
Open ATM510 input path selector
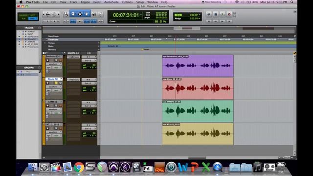pos(89,102)
